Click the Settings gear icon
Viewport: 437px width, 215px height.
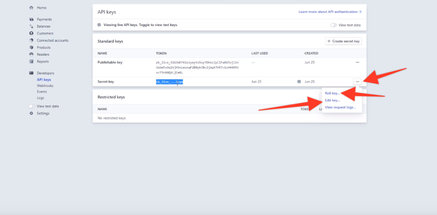click(32, 113)
